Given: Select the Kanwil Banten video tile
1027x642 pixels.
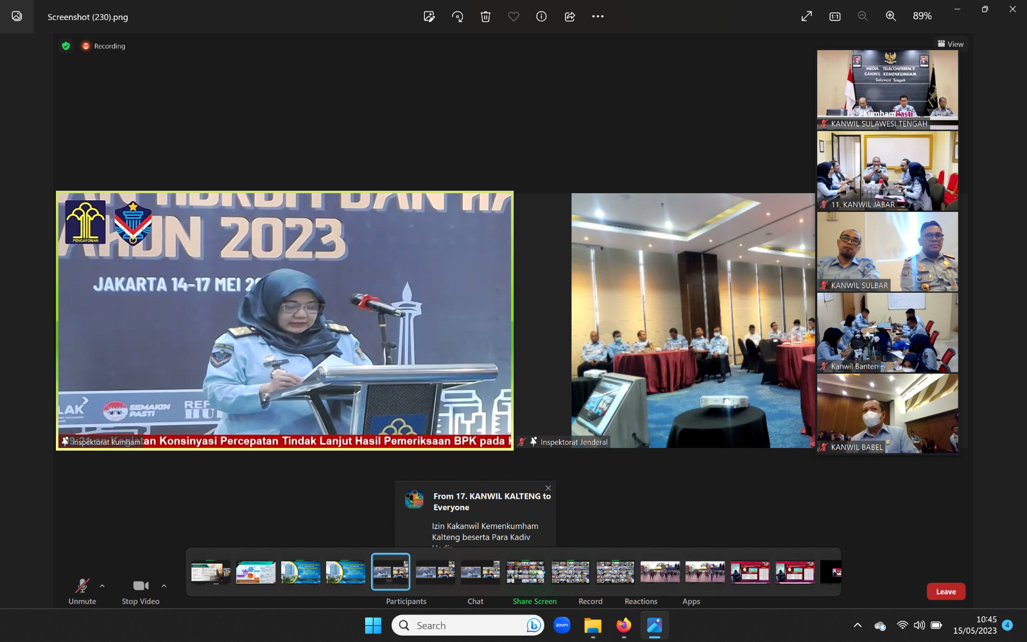Looking at the screenshot, I should tap(888, 333).
